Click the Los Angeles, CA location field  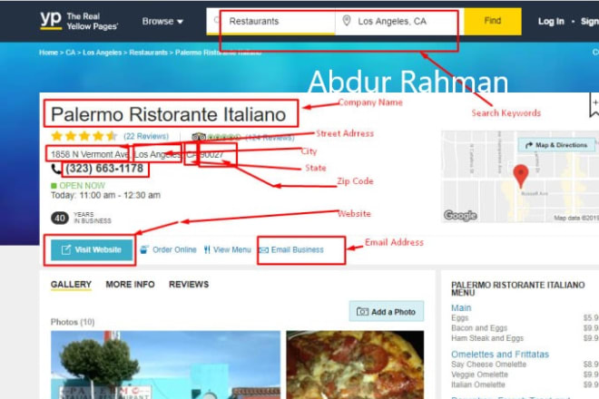pos(399,22)
